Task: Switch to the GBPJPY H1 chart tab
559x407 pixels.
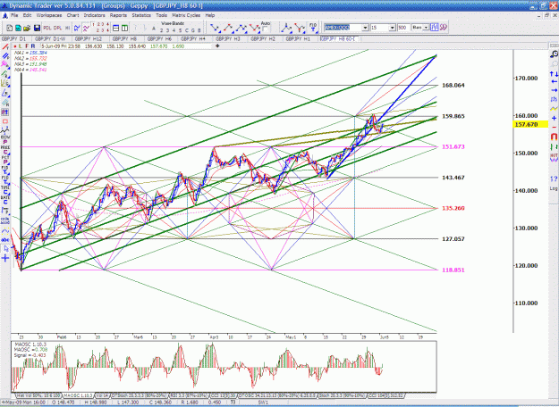Action: 298,38
